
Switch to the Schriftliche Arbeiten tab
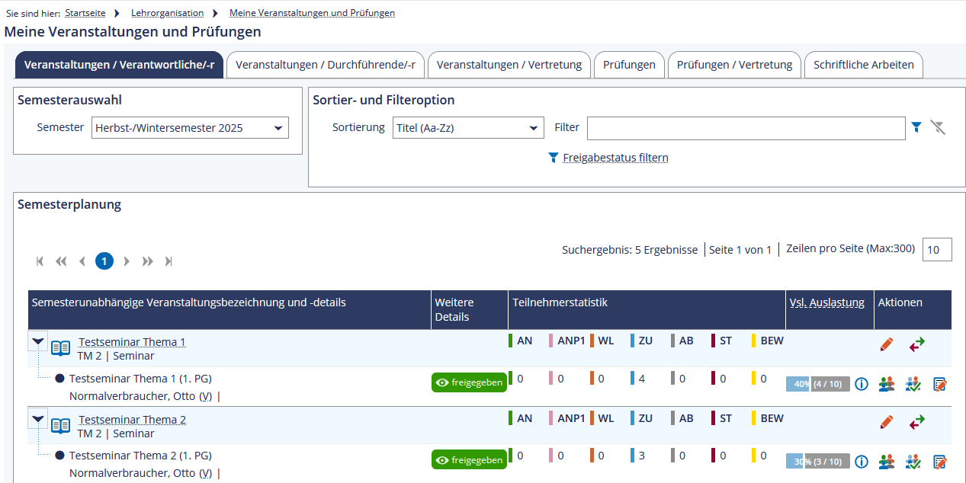(x=863, y=65)
